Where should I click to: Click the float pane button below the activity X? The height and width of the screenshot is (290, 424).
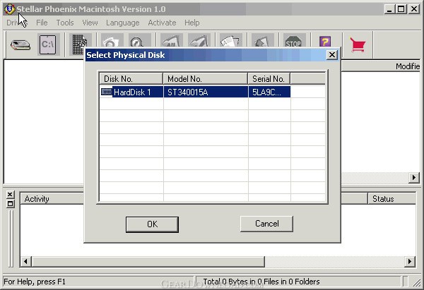pyautogui.click(x=10, y=204)
